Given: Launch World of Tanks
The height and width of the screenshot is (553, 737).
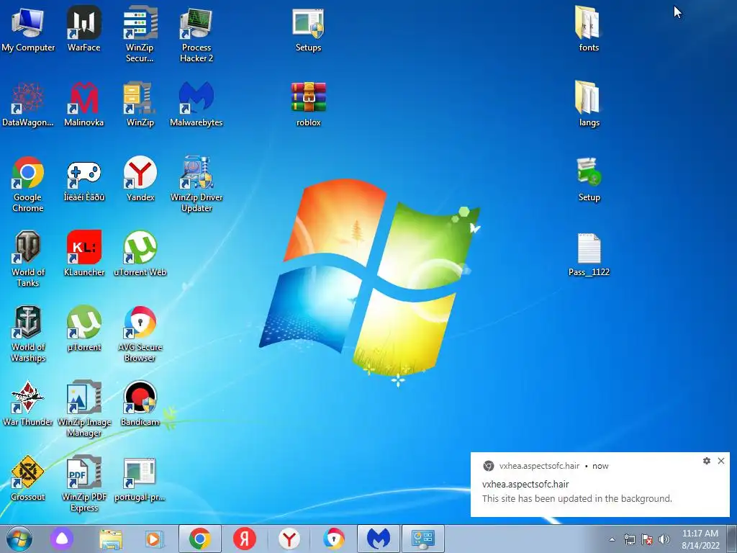Looking at the screenshot, I should click(28, 258).
